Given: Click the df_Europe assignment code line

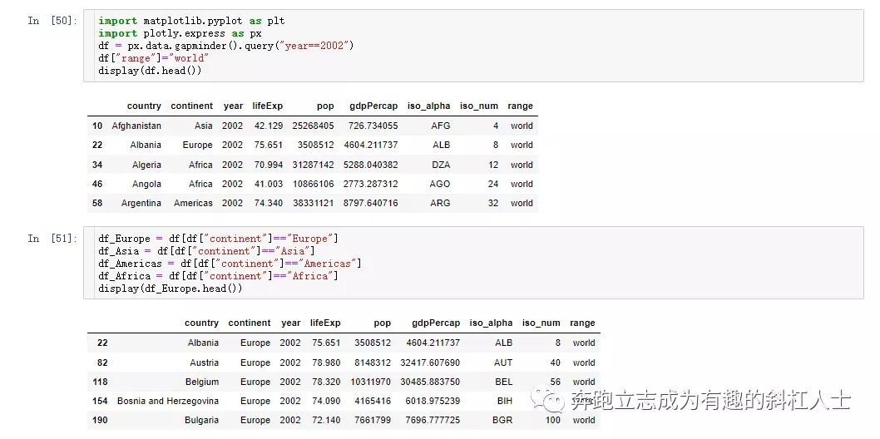Looking at the screenshot, I should pos(218,239).
